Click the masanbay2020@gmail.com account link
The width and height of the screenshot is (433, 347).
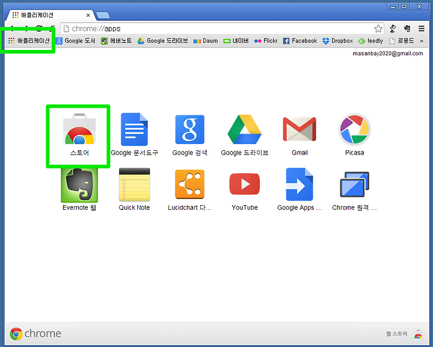click(388, 54)
